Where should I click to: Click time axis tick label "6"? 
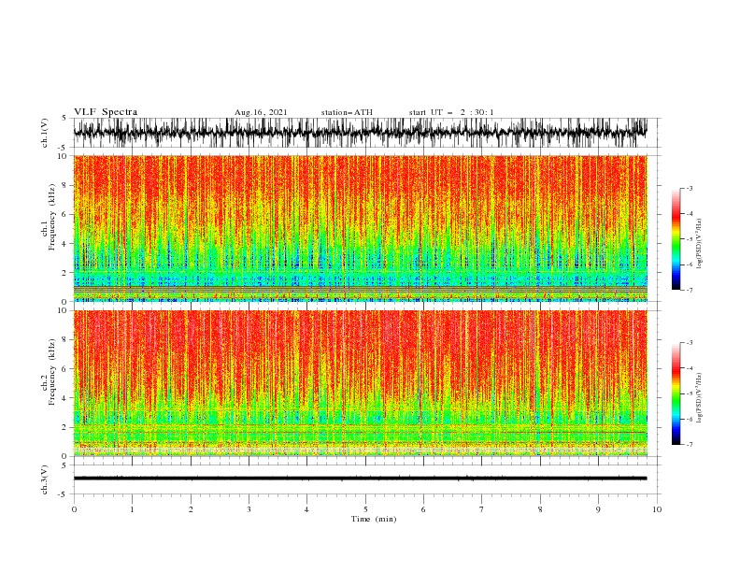tap(423, 509)
